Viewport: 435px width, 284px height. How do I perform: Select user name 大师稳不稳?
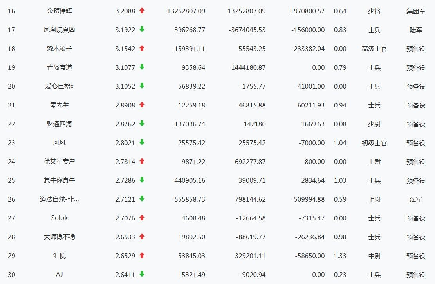(x=60, y=237)
